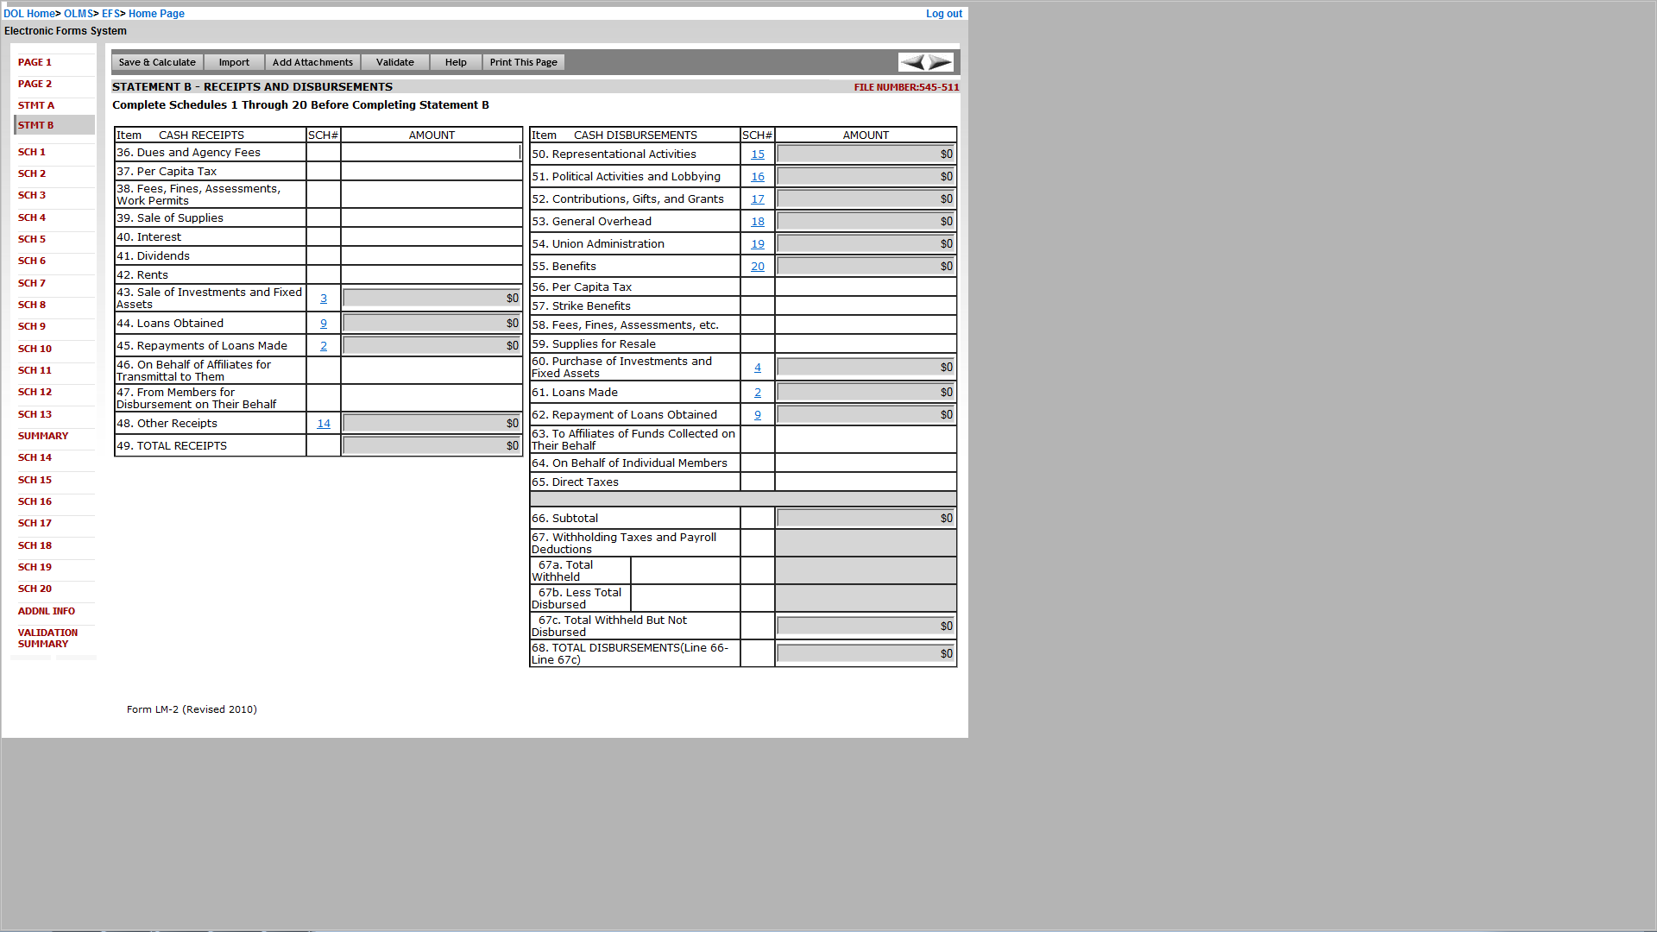Image resolution: width=1657 pixels, height=932 pixels.
Task: Click the 67a Total Withheld input field
Action: (x=685, y=571)
